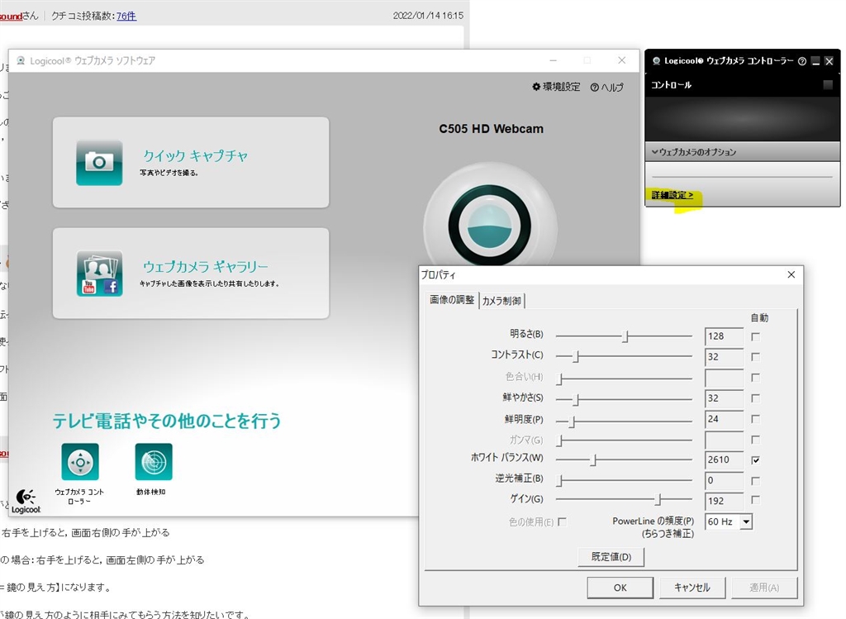Viewport: 846px width, 619px height.
Task: Toggle 色の使用(E) checkbox
Action: [x=562, y=521]
